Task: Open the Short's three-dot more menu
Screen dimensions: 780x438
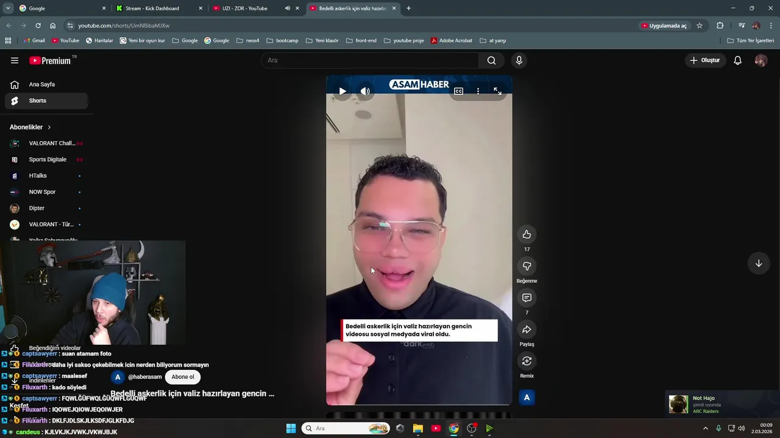Action: (478, 91)
